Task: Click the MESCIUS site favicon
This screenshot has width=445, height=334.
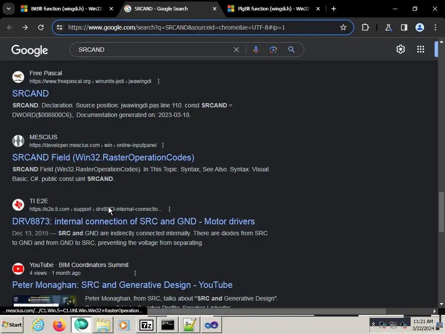Action: click(x=18, y=140)
